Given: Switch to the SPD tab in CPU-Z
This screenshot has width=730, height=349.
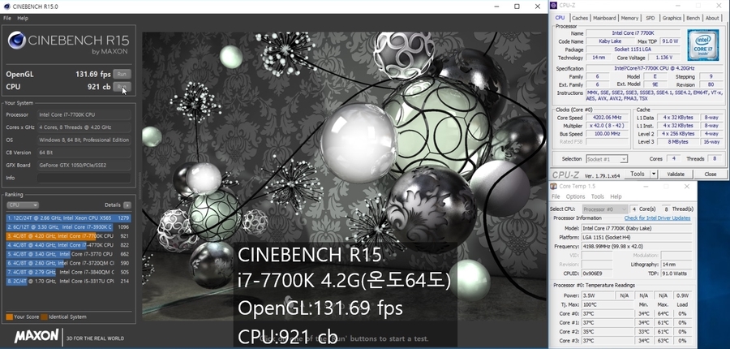Looking at the screenshot, I should [651, 18].
